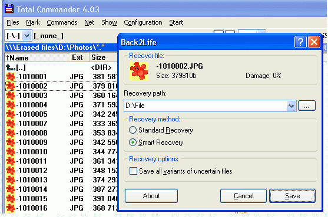Viewport: 328px width, 217px height.
Task: Click the browse '...' button for recovery path
Action: [306, 106]
